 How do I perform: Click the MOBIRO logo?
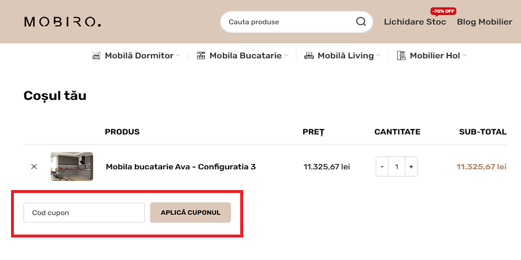(63, 22)
